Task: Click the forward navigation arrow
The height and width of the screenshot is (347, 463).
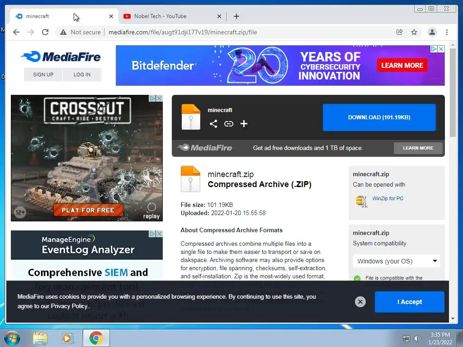Action: (31, 32)
